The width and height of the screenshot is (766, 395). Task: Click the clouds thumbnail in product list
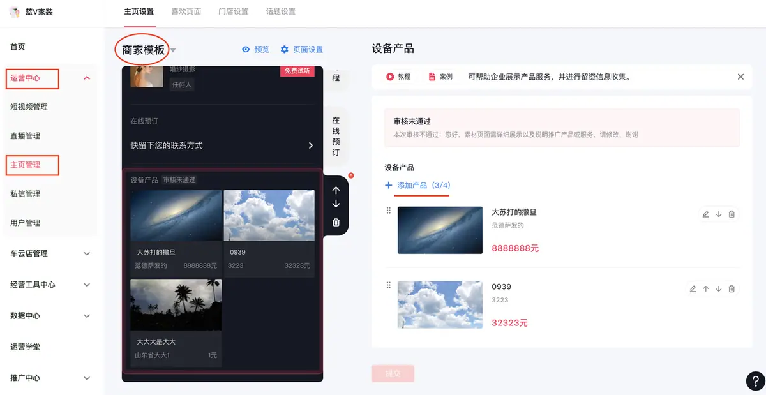pyautogui.click(x=440, y=304)
